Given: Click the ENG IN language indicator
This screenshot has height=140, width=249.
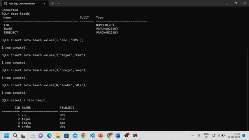Looking at the screenshot, I should pyautogui.click(x=206, y=136).
